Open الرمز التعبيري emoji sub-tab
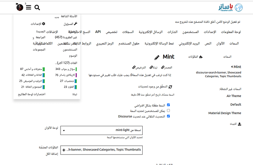253x165 pixels. [x=105, y=44]
